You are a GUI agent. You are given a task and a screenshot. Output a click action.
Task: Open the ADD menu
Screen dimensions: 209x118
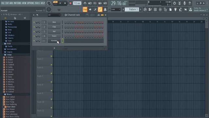(x=11, y=3)
